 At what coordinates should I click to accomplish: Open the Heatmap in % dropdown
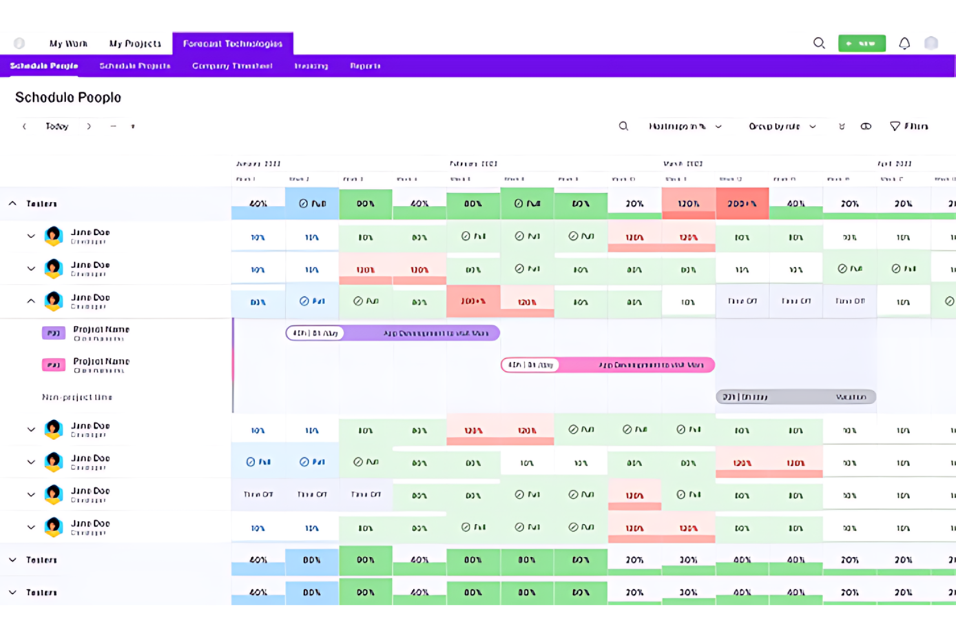(x=685, y=126)
